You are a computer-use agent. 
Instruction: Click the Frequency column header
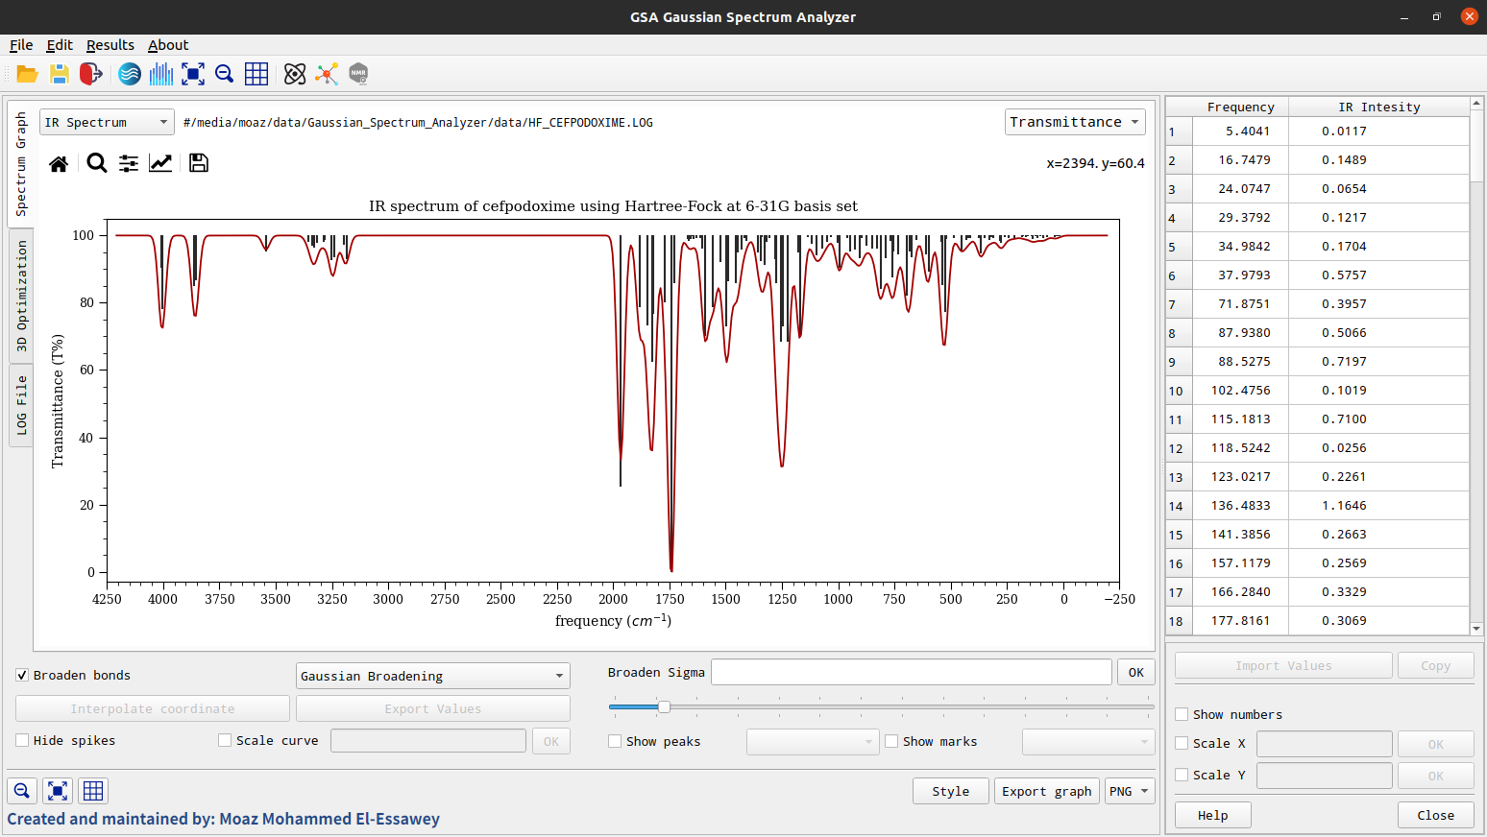1241,107
